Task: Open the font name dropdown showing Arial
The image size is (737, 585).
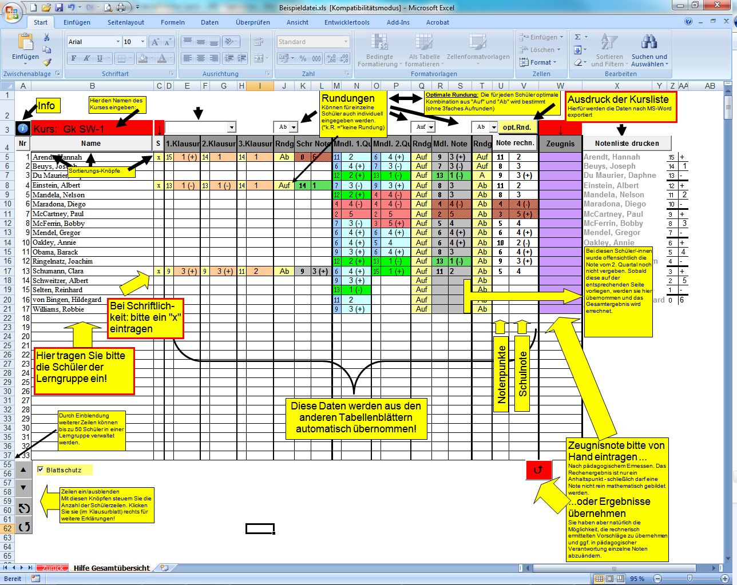Action: (118, 42)
